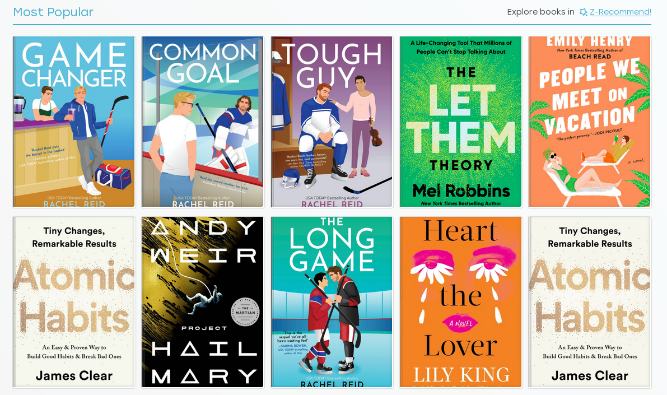Open Tough Guy by Rachel Reid
Screen dimensions: 667x395
(x=332, y=122)
